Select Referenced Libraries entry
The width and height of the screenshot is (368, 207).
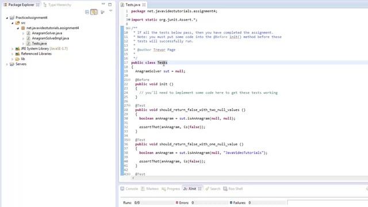36,53
